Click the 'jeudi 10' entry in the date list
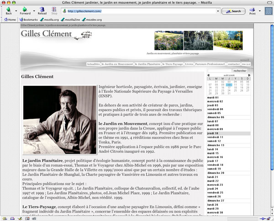274x221 pixels. (213, 133)
